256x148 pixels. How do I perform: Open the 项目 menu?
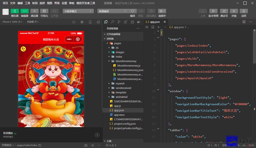click(5, 3)
